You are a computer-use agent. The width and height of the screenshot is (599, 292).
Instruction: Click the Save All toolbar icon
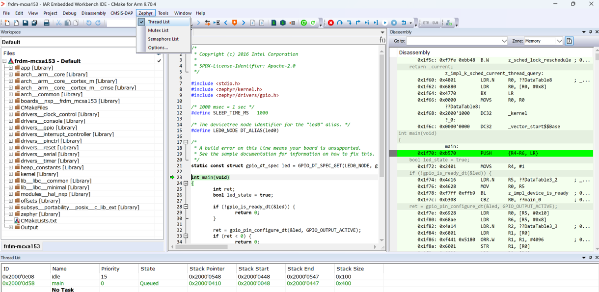(34, 23)
